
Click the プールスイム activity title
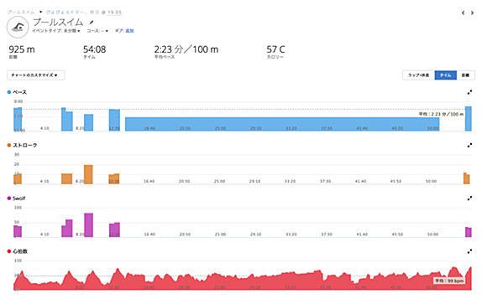[58, 23]
